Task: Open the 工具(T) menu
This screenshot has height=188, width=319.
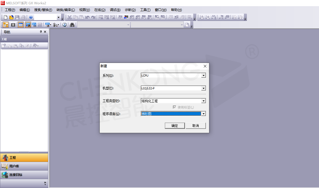Action: coord(145,10)
